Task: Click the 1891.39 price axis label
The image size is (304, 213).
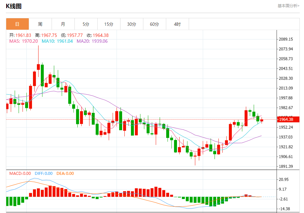Action: click(286, 166)
